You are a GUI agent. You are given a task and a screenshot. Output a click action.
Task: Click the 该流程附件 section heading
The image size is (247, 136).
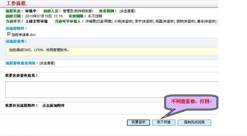[16, 29]
